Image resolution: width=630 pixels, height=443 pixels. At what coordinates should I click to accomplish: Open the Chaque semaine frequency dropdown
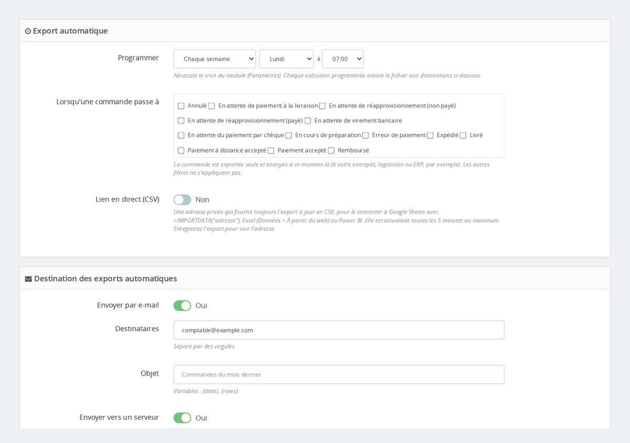tap(215, 59)
